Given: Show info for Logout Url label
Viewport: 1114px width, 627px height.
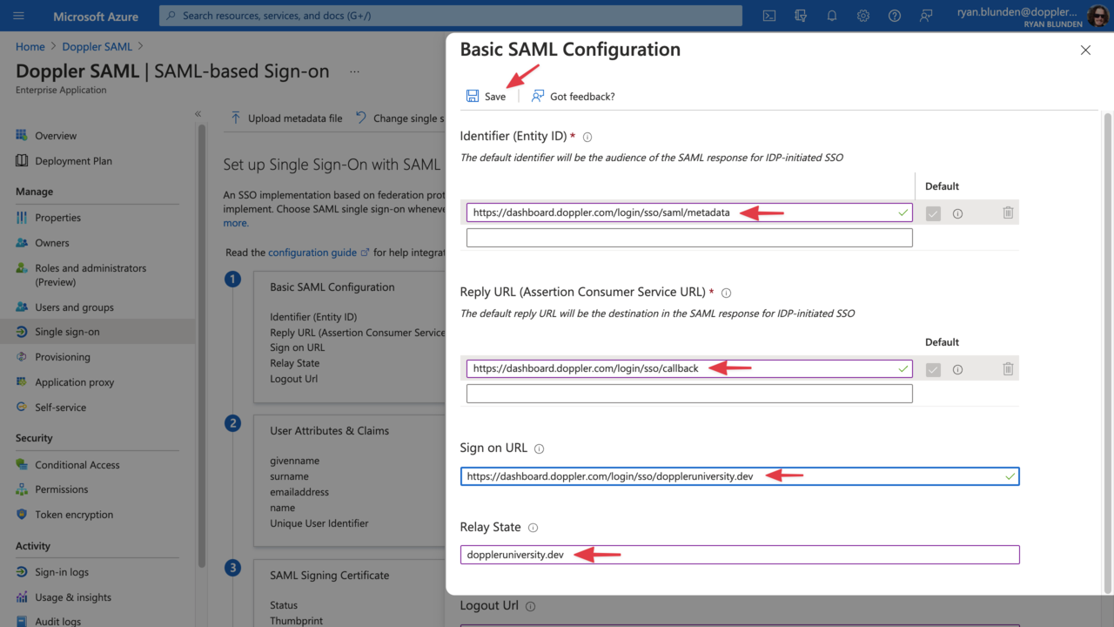Looking at the screenshot, I should (530, 606).
